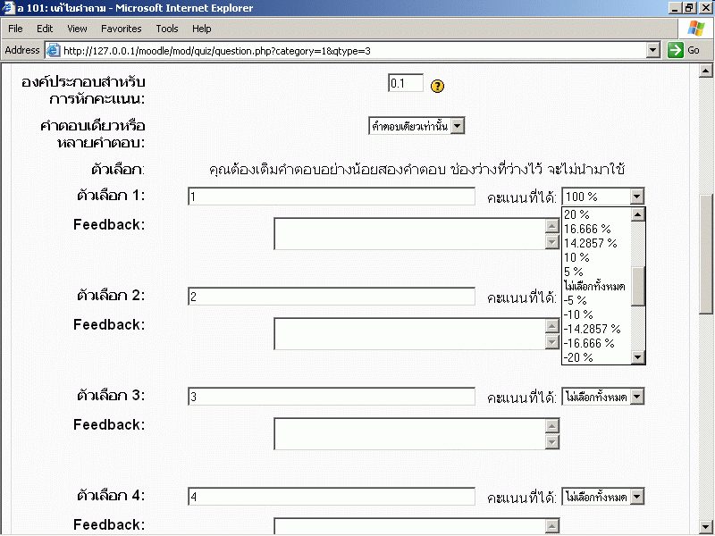Click the Windows flag logo in the menu bar
This screenshot has height=536, width=715.
pyautogui.click(x=695, y=29)
